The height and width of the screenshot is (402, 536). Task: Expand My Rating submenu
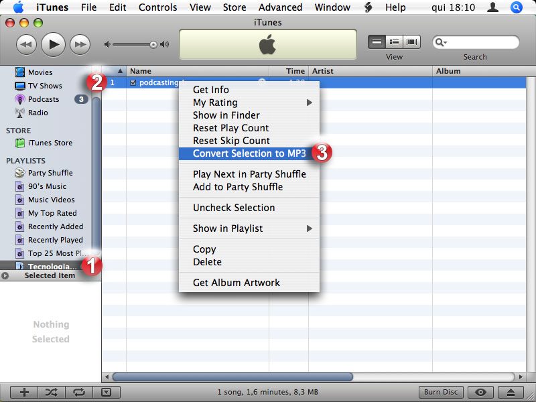[x=249, y=103]
